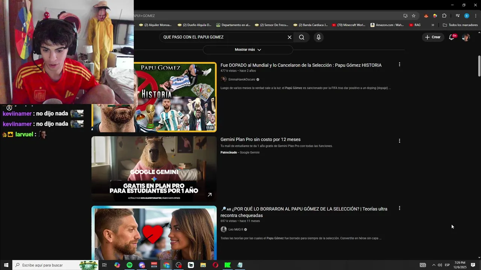Viewport: 481px width, 270px height.
Task: Click the YouTube search magnifier button
Action: click(x=302, y=37)
